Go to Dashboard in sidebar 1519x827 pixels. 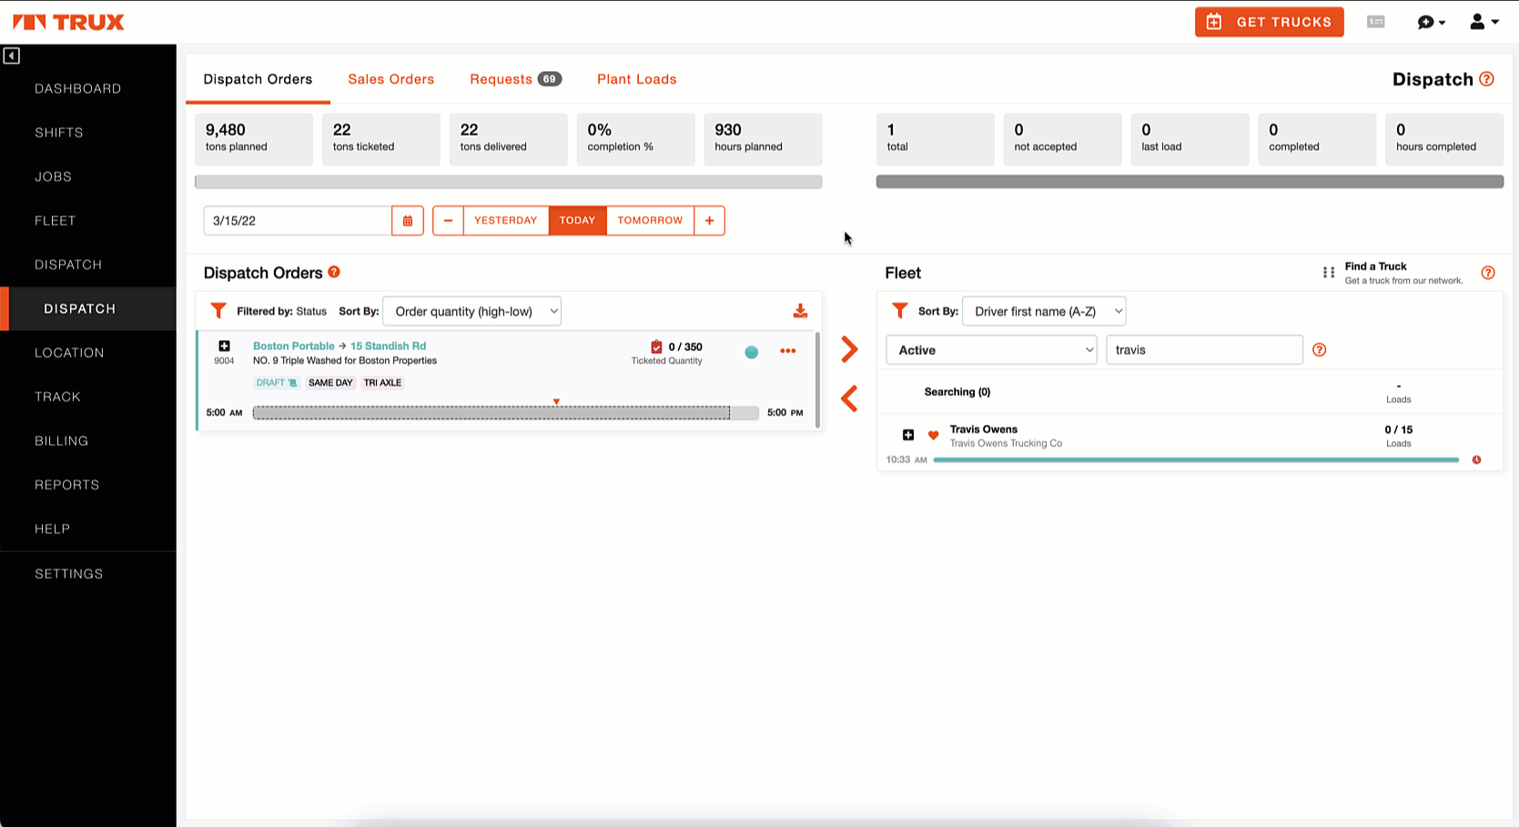click(78, 88)
